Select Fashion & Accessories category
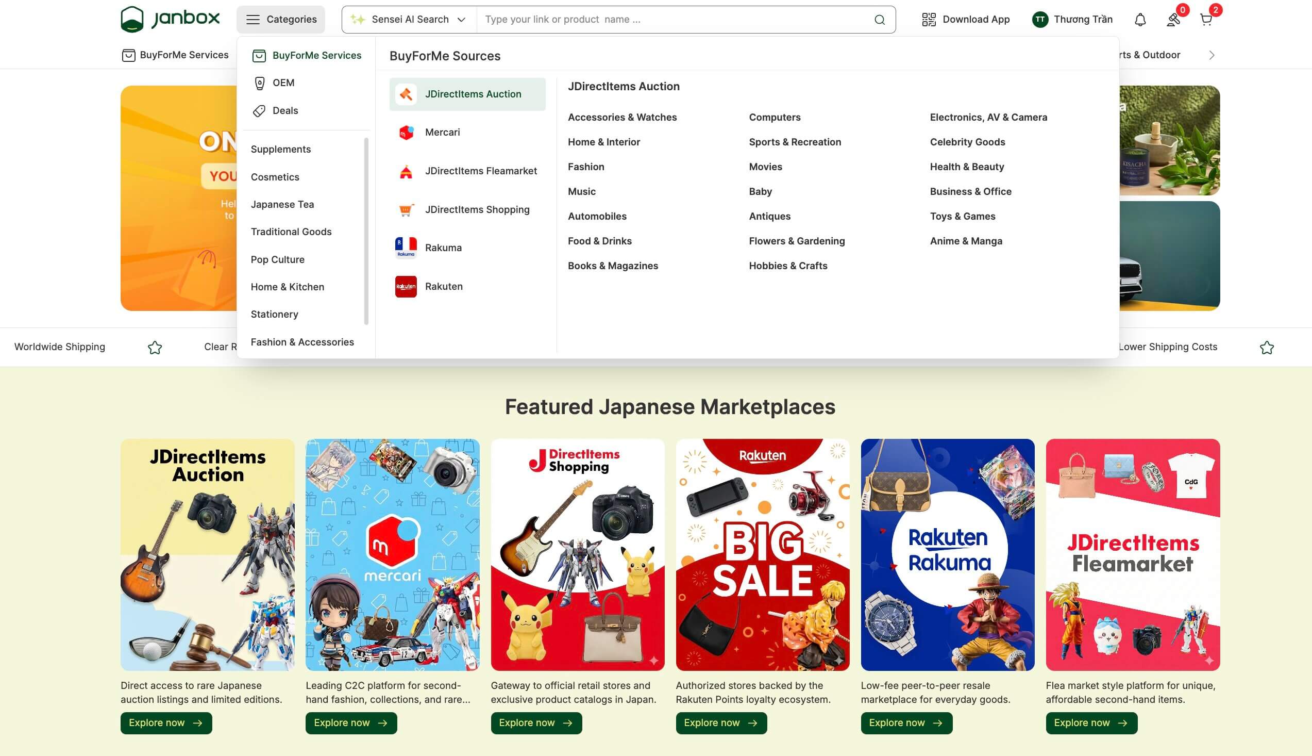The height and width of the screenshot is (756, 1312). [x=302, y=342]
